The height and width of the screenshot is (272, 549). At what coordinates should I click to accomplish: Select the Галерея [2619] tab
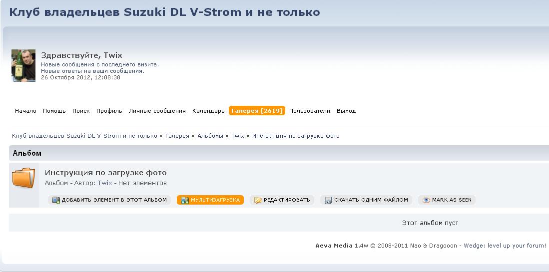click(x=257, y=111)
